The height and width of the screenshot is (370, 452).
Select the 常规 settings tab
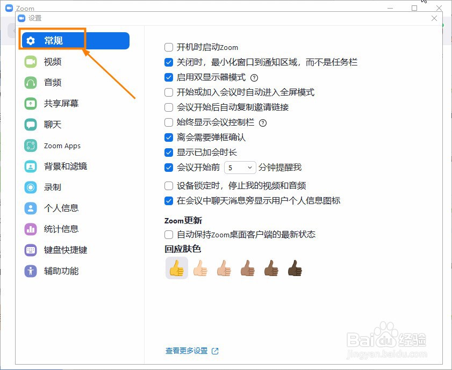coord(76,41)
